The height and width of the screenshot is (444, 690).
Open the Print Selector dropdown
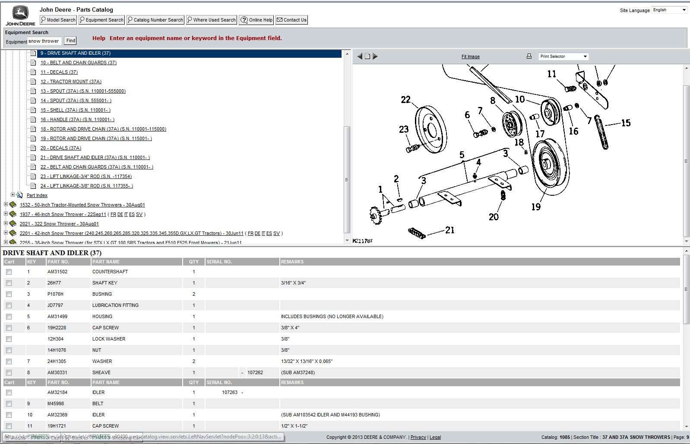pyautogui.click(x=563, y=56)
